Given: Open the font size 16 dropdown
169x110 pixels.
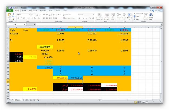Looking at the screenshot, I should pyautogui.click(x=35, y=15).
